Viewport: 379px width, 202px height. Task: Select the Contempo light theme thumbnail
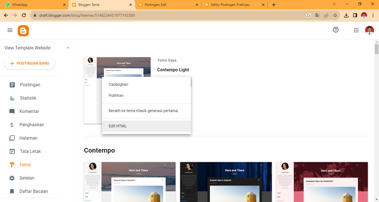point(130,182)
